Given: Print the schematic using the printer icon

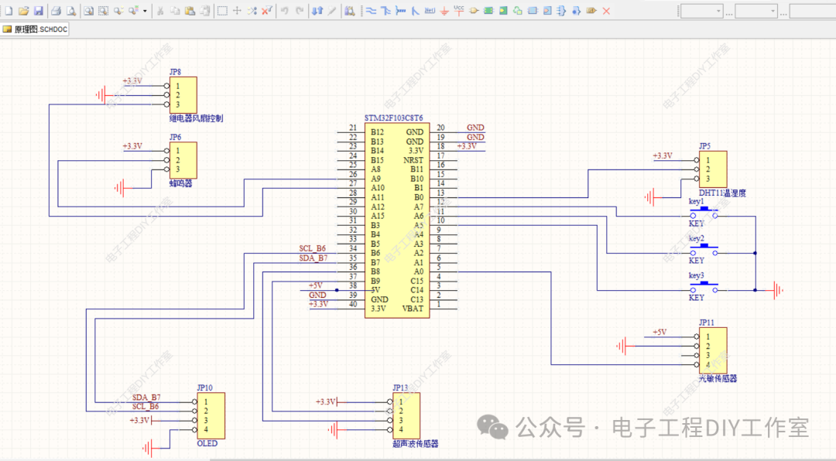Looking at the screenshot, I should (x=56, y=11).
